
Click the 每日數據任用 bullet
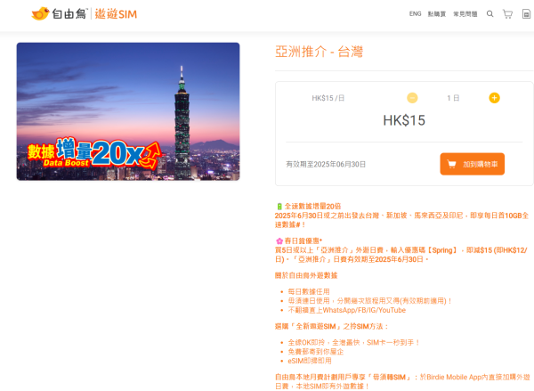click(x=309, y=292)
